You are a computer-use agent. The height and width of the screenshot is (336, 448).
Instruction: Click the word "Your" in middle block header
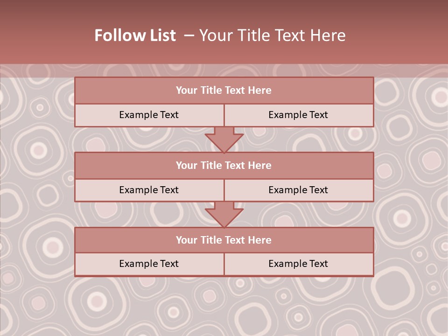click(x=186, y=166)
